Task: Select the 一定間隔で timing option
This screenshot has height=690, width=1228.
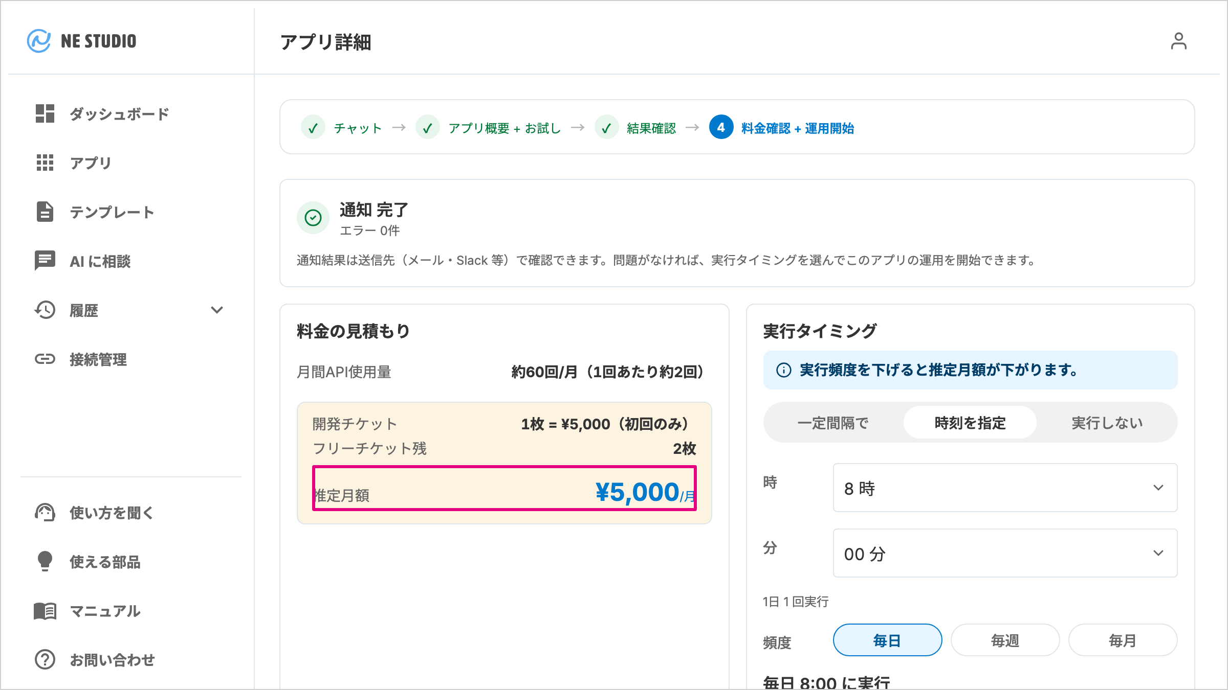Action: tap(833, 423)
